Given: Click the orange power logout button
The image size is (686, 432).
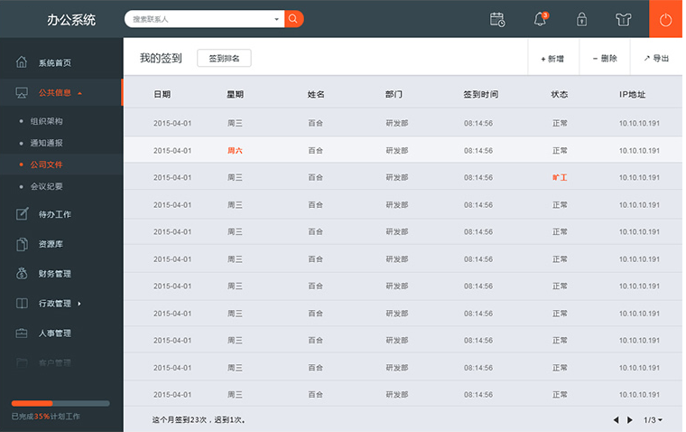Looking at the screenshot, I should [x=665, y=19].
